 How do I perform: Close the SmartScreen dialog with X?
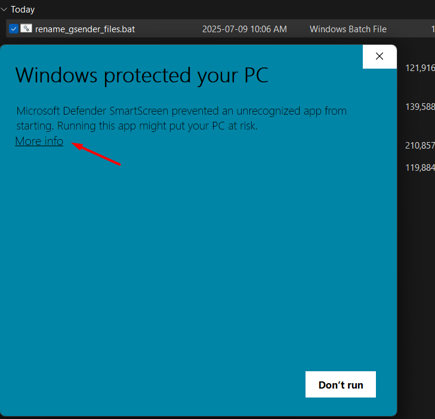pos(380,56)
